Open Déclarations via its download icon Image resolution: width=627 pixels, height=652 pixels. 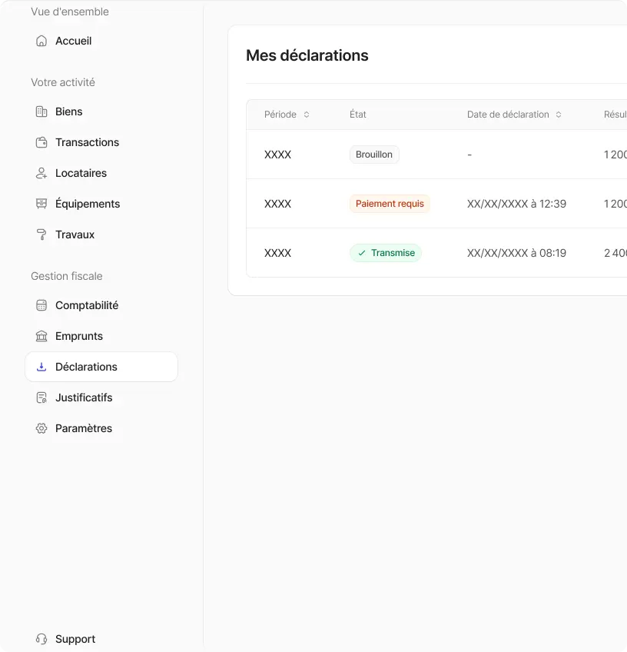pos(41,367)
